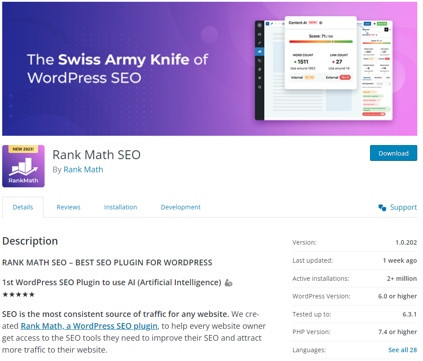Screen dimensions: 423x361
Task: Click the Content AI help question mark
Action: [x=321, y=22]
